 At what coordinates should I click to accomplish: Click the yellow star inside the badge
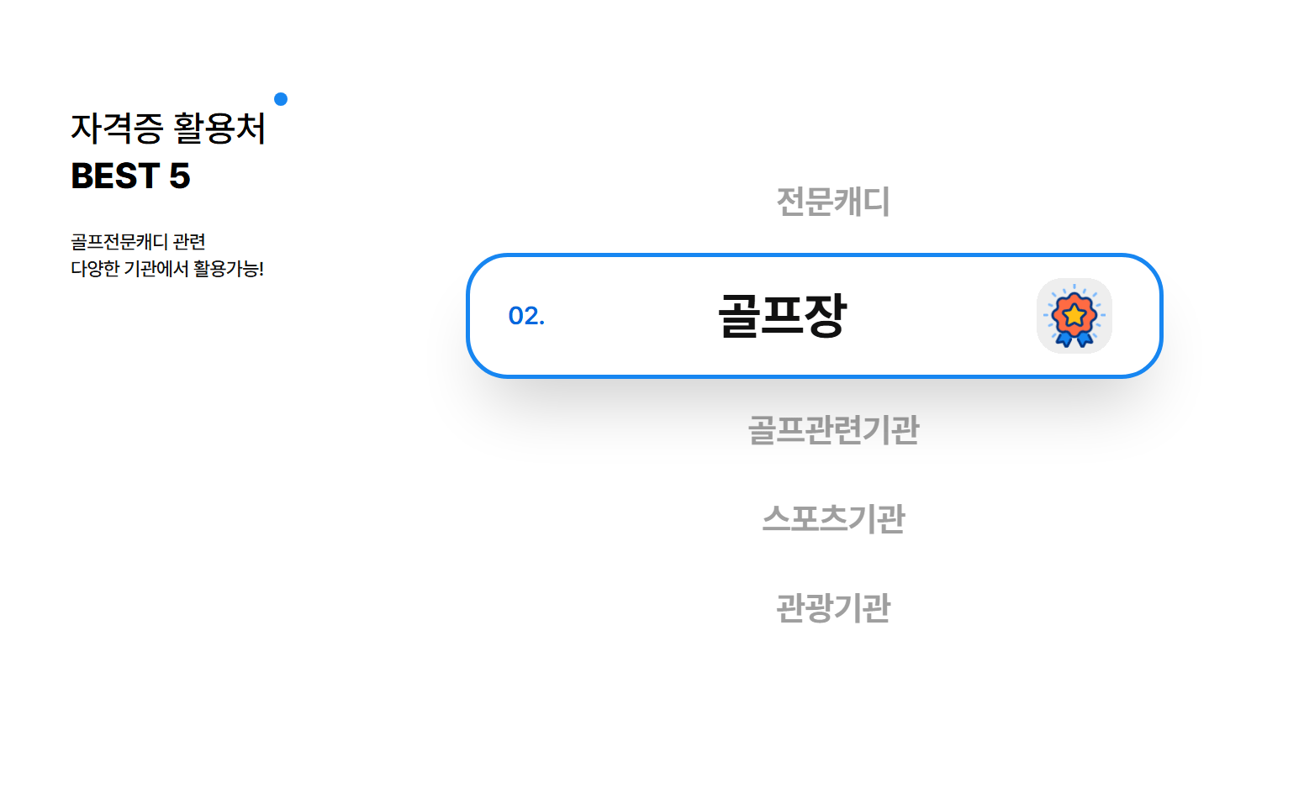pyautogui.click(x=1074, y=315)
